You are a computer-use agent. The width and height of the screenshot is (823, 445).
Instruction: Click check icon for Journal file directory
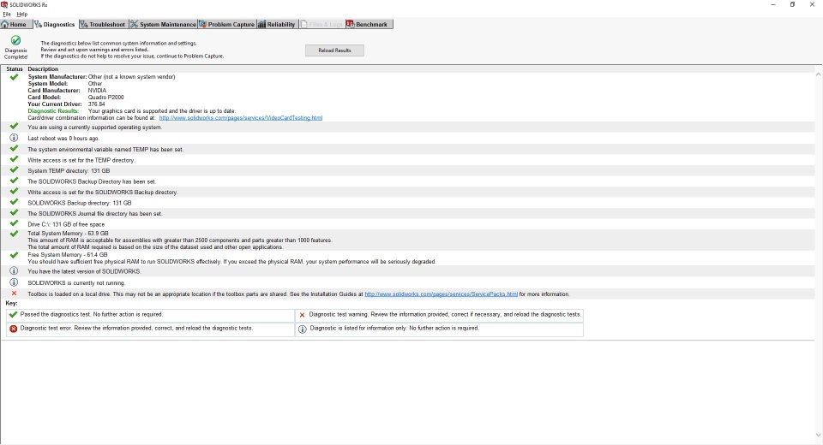click(x=15, y=213)
